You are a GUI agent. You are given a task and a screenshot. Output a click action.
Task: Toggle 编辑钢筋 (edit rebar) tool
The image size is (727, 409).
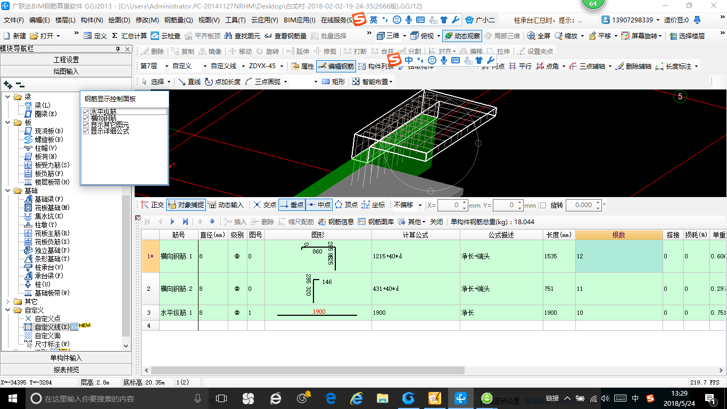pyautogui.click(x=336, y=67)
